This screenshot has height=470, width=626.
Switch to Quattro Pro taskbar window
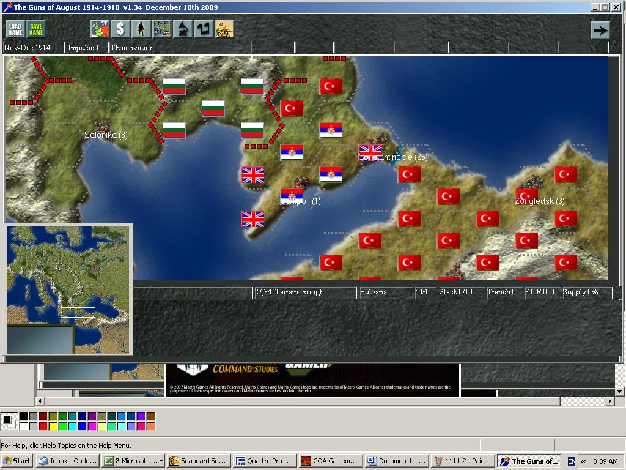click(x=265, y=461)
